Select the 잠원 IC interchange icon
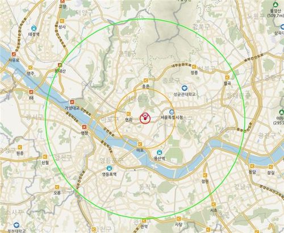This screenshot has height=233, width=284. [x=205, y=175]
